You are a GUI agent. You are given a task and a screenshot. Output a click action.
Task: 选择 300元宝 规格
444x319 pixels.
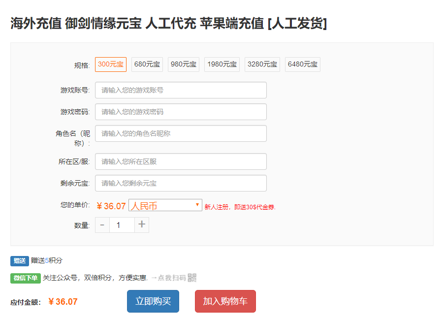110,64
